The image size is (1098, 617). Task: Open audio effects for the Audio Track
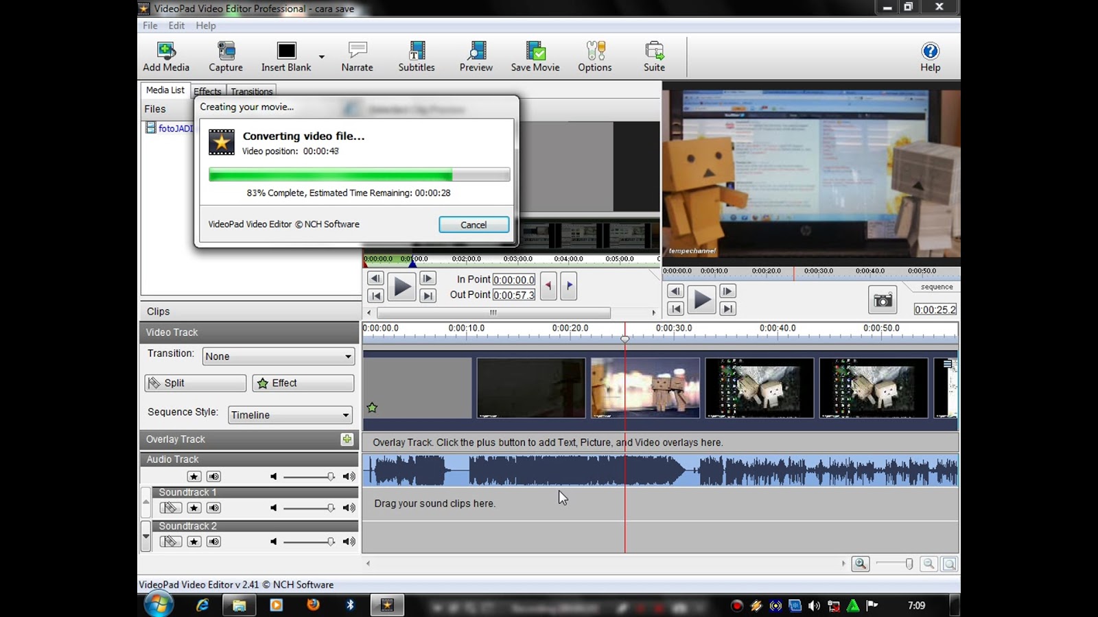tap(194, 476)
